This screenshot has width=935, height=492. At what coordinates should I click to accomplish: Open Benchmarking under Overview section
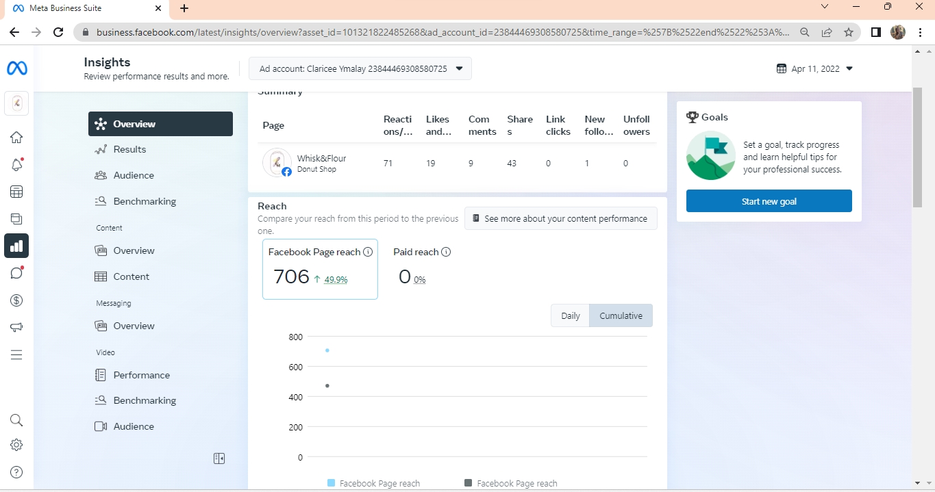(160, 201)
